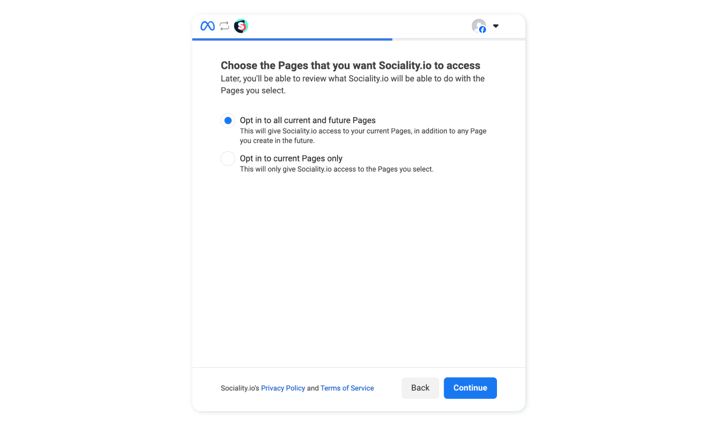Click the small Facebook badge on avatar

[483, 30]
